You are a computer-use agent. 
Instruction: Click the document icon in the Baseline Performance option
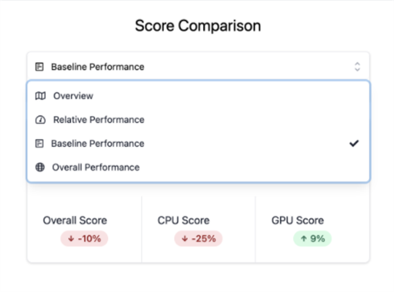pos(39,144)
